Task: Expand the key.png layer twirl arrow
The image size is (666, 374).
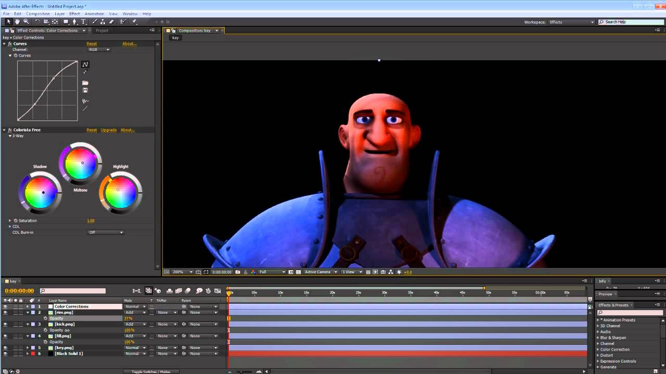Action: tap(28, 348)
